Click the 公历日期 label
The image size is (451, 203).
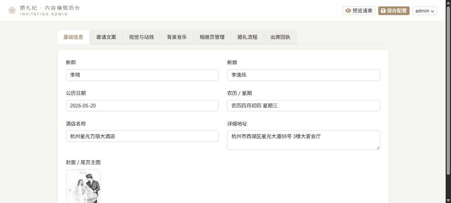pyautogui.click(x=76, y=93)
